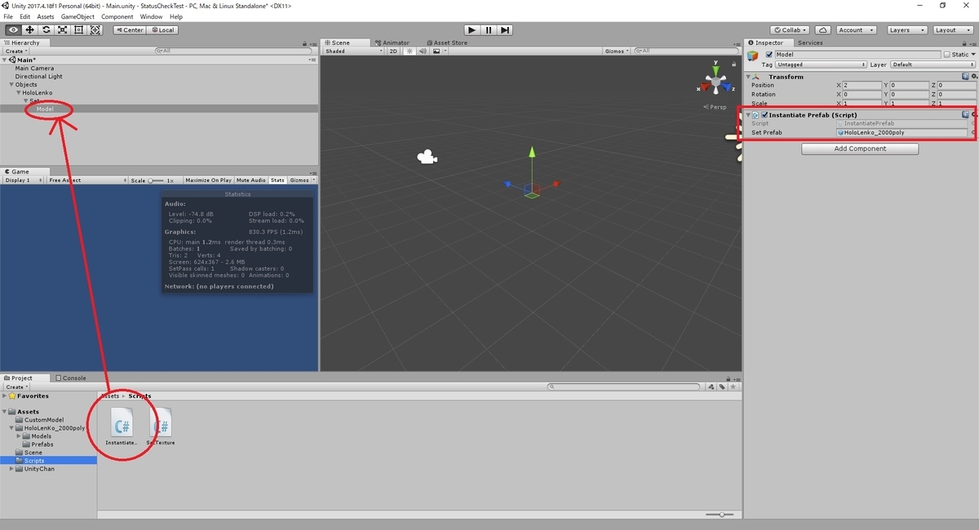Step forward one frame

(506, 30)
